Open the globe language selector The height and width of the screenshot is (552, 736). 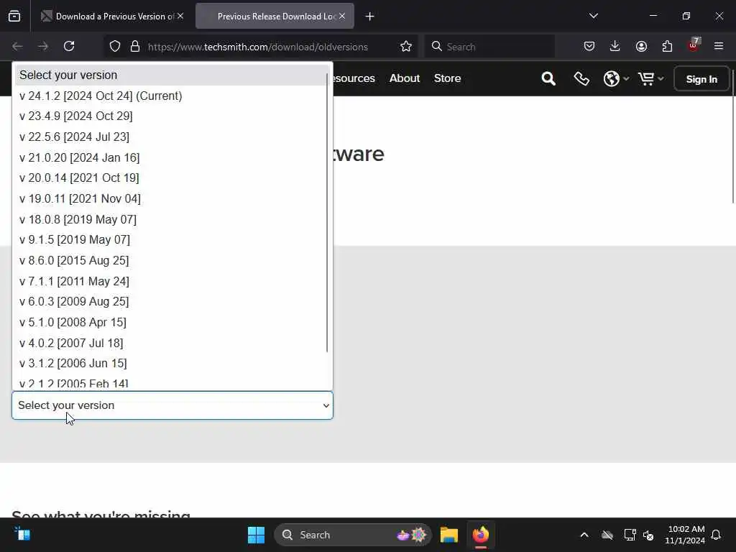(x=616, y=79)
